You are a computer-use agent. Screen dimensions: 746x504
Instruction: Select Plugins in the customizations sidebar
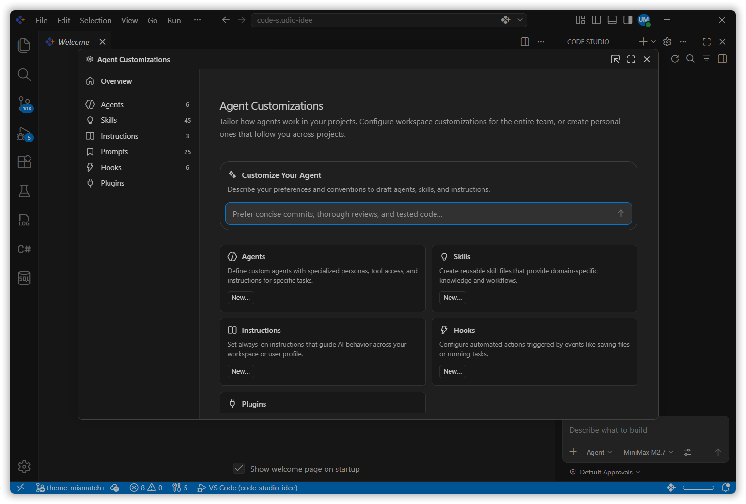(x=138, y=183)
